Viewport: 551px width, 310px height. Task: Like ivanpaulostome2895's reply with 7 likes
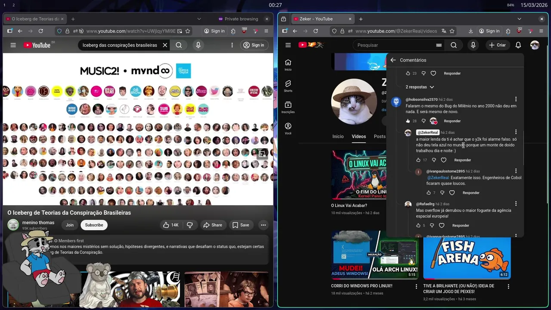click(428, 193)
